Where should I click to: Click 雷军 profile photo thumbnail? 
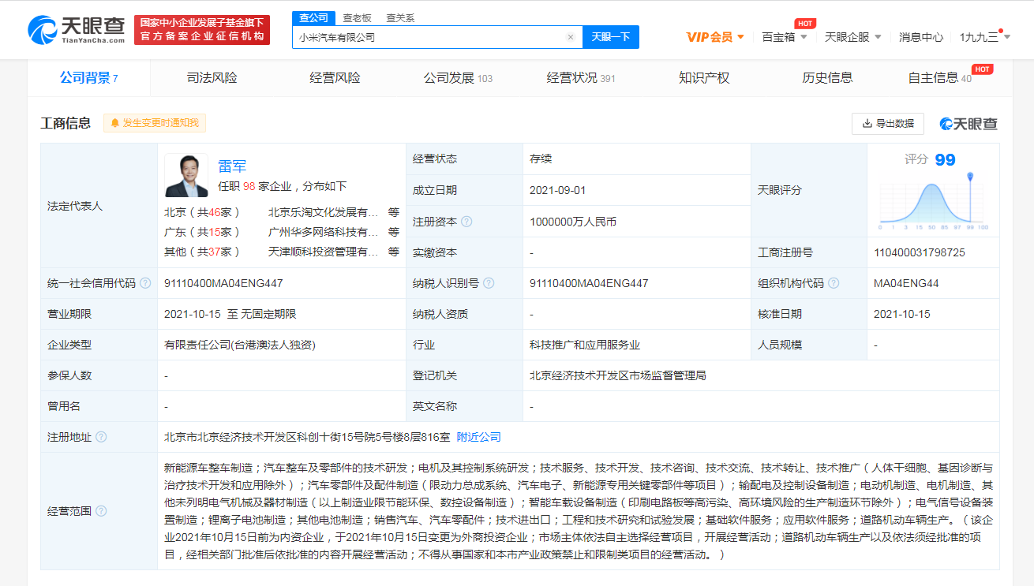point(186,175)
